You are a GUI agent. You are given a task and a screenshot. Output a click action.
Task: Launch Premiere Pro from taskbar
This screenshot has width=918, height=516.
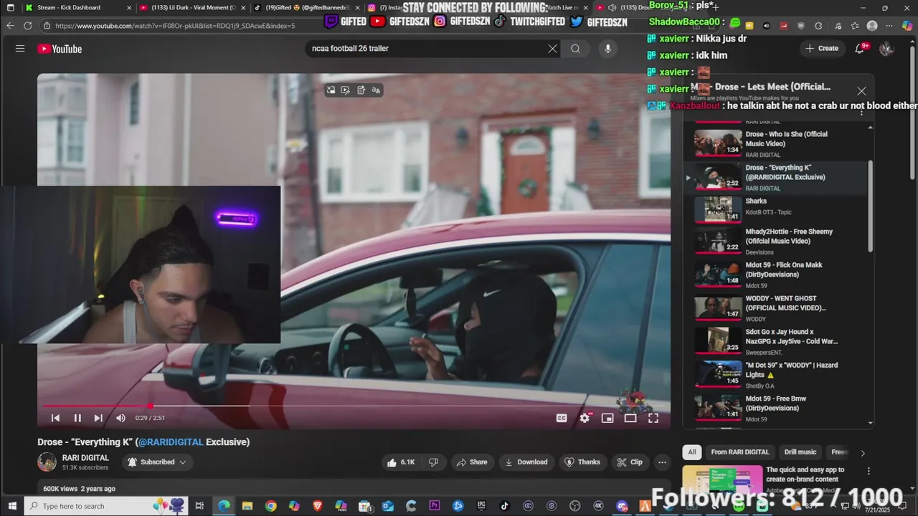click(435, 506)
